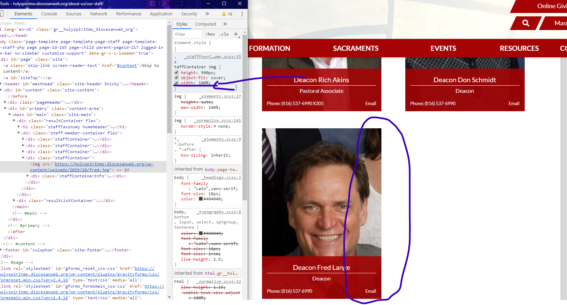
Task: Toggle the device toolbar icon in DevTools
Action: coord(2,14)
